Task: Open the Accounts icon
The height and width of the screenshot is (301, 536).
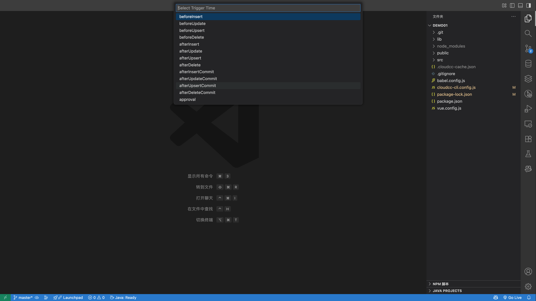Action: (x=528, y=272)
